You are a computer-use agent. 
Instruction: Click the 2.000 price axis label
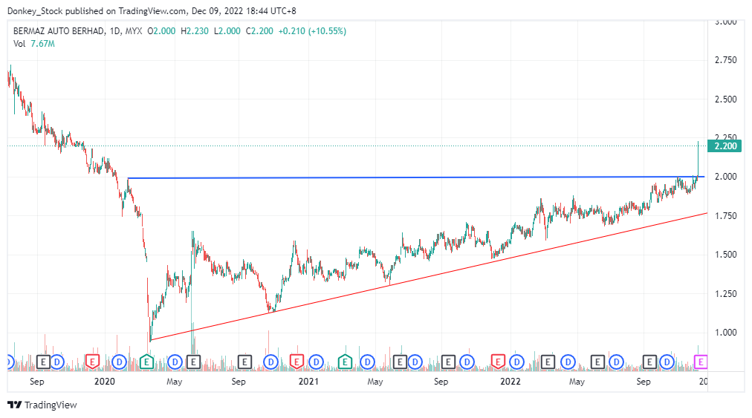click(726, 177)
